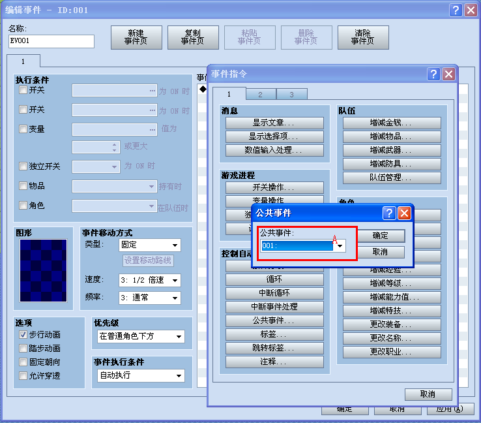Click 更改装备 command button
Screen dimensions: 481x423
(x=392, y=324)
